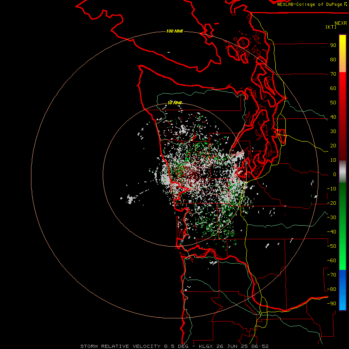This screenshot has height=349, width=349.
Task: Click the -80 value on the velocity scale
Action: click(332, 289)
